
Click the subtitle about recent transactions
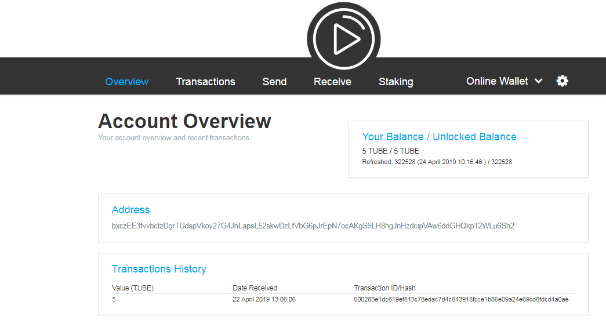pyautogui.click(x=175, y=138)
